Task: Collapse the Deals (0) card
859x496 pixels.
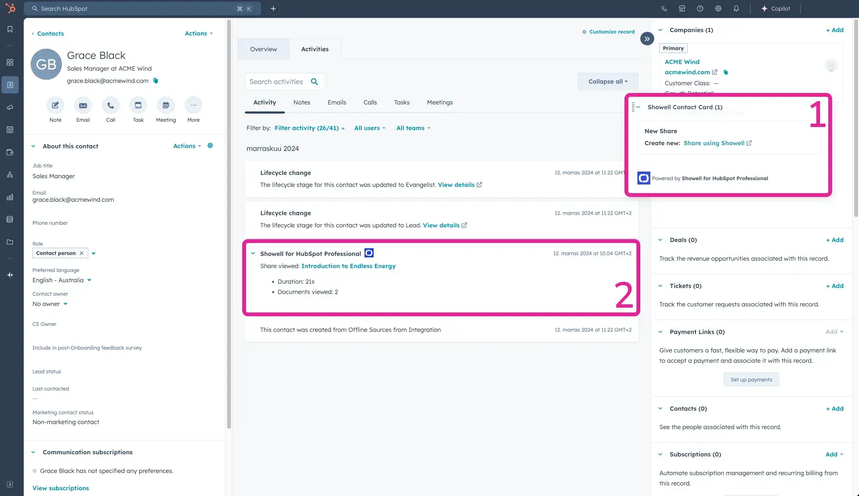Action: pos(660,240)
